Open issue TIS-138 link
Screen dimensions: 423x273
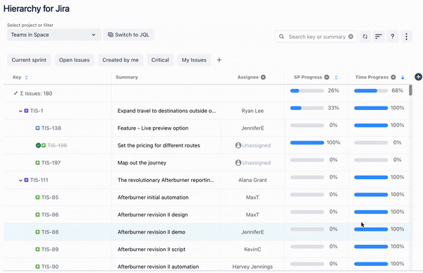coord(51,128)
